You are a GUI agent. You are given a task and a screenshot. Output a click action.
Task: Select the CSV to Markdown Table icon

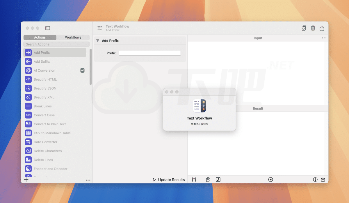[x=28, y=133]
